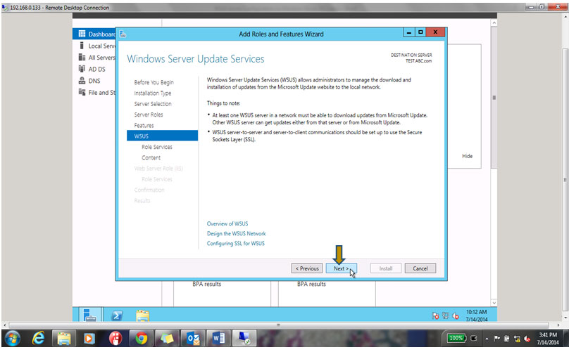Click the remote tray Action Center flag icon
This screenshot has width=569, height=352.
pos(436,315)
